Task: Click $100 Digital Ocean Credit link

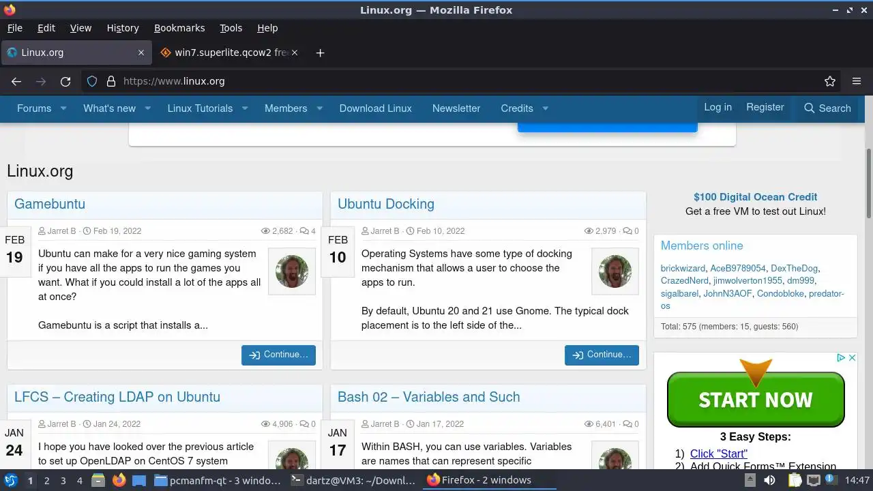Action: 756,196
